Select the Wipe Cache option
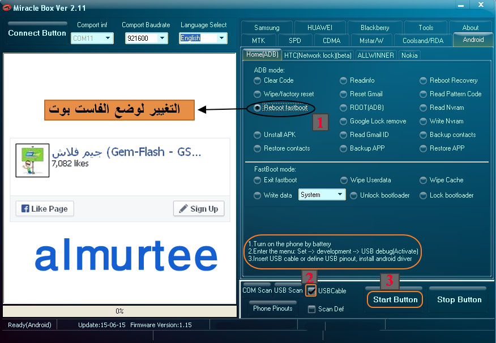The height and width of the screenshot is (343, 496). coord(423,180)
